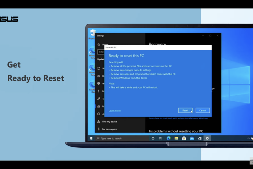This screenshot has width=253, height=169.
Task: Open the Windows Start menu
Action: click(x=91, y=138)
